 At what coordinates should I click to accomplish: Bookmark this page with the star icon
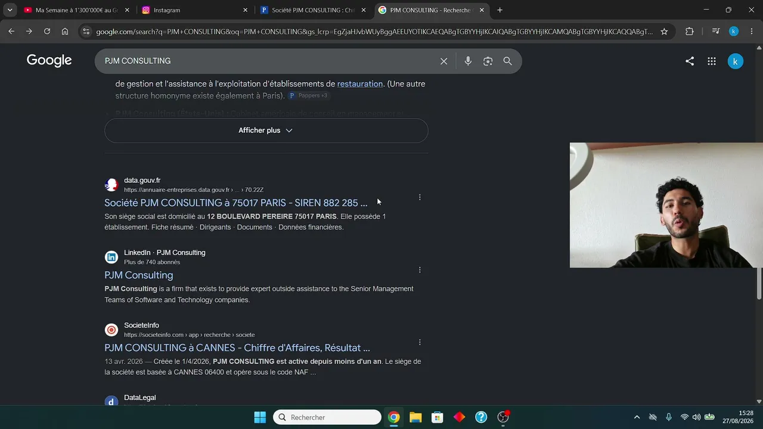(x=664, y=32)
